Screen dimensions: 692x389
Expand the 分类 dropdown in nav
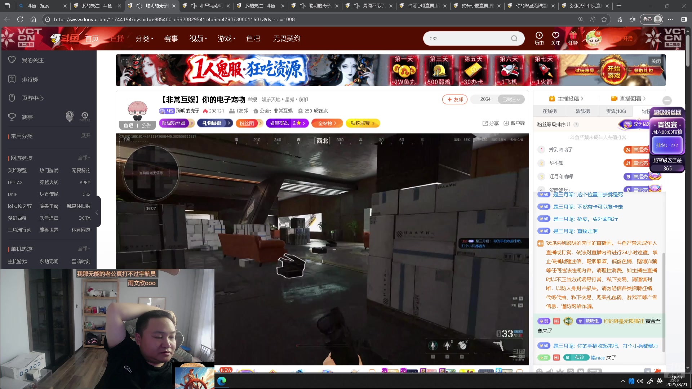144,39
